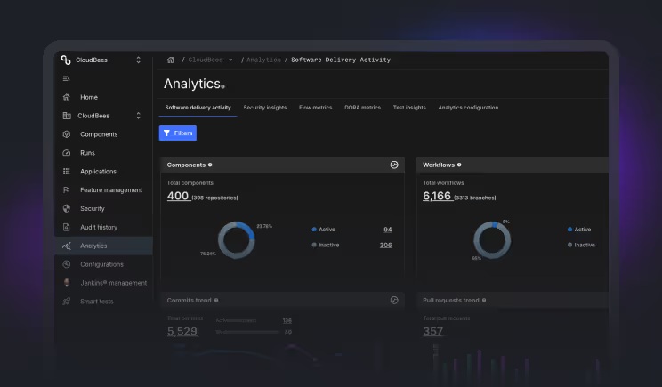Click the breadcrumb home icon

171,60
